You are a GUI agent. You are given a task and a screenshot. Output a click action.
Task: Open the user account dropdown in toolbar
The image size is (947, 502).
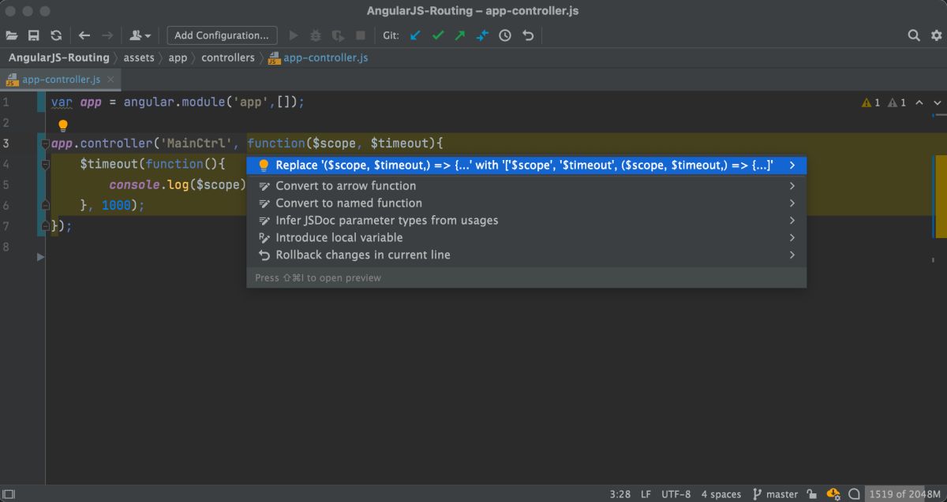point(140,35)
